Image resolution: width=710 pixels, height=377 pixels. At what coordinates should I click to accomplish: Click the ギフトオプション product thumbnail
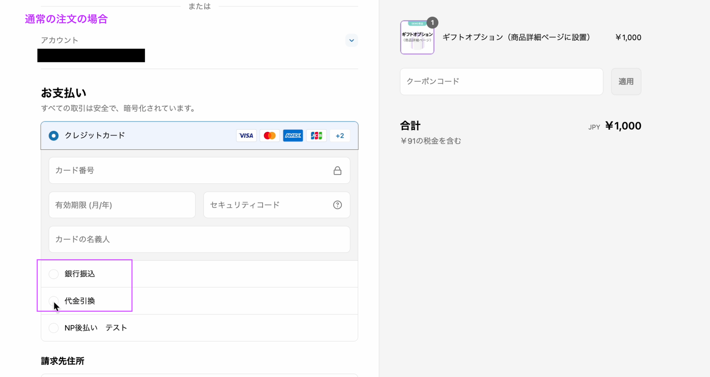click(417, 38)
